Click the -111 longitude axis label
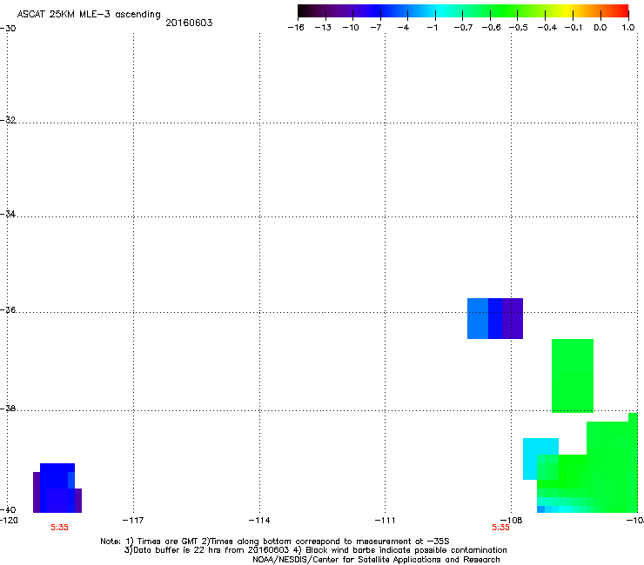Viewport: 644px width, 565px height. (385, 521)
